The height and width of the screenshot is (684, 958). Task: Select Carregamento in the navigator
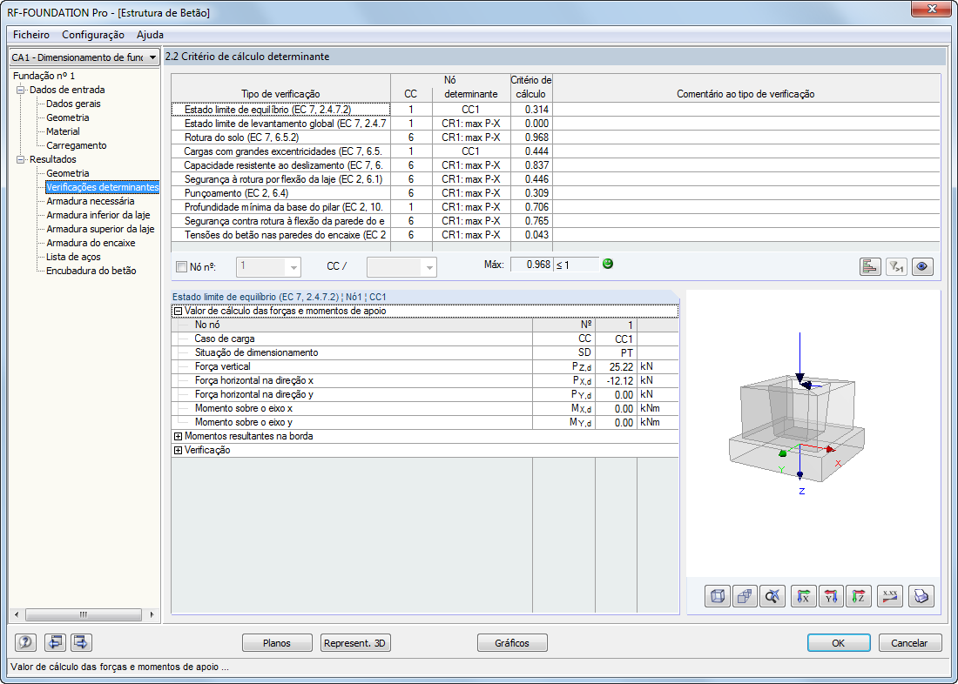click(x=77, y=145)
